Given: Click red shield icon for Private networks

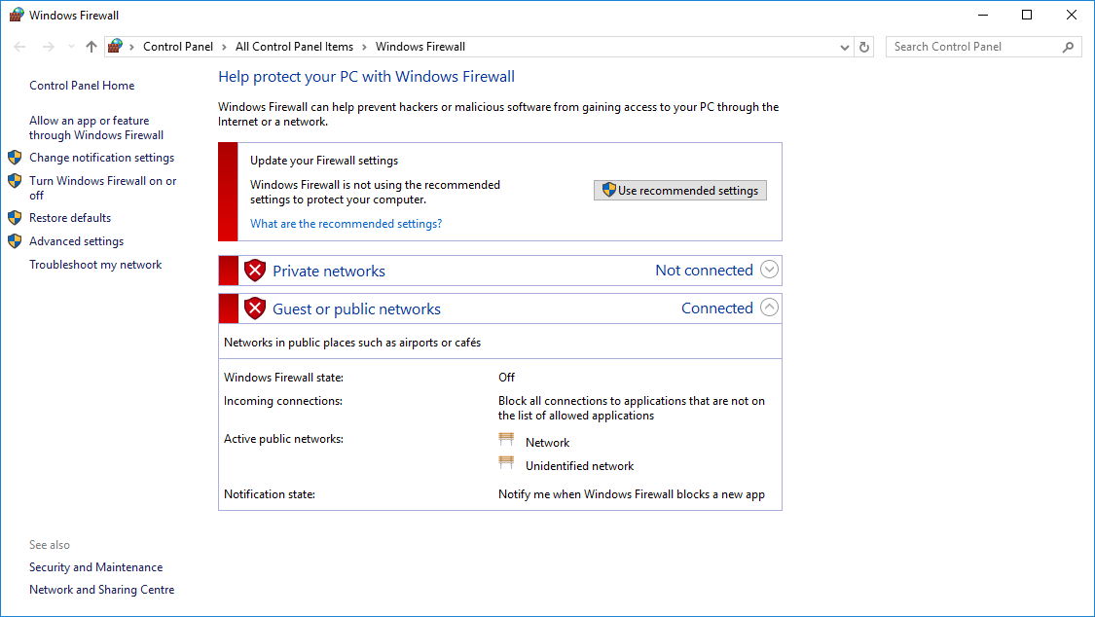Looking at the screenshot, I should click(x=255, y=271).
